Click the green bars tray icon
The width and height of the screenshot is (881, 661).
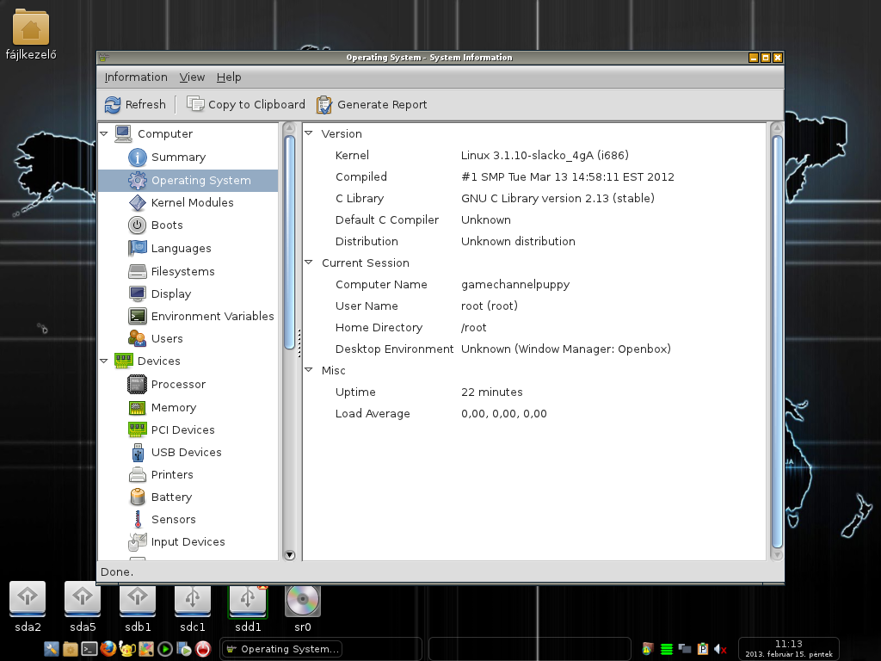pyautogui.click(x=667, y=649)
